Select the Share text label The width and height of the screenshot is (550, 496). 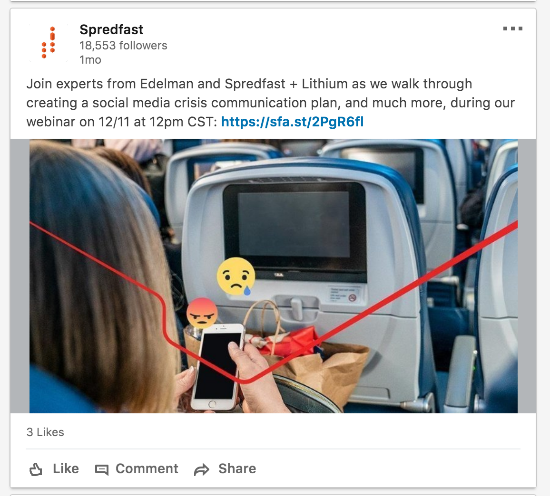(x=237, y=468)
